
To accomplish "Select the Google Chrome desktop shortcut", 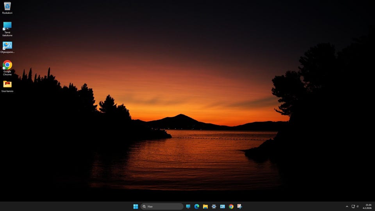I will [x=7, y=65].
